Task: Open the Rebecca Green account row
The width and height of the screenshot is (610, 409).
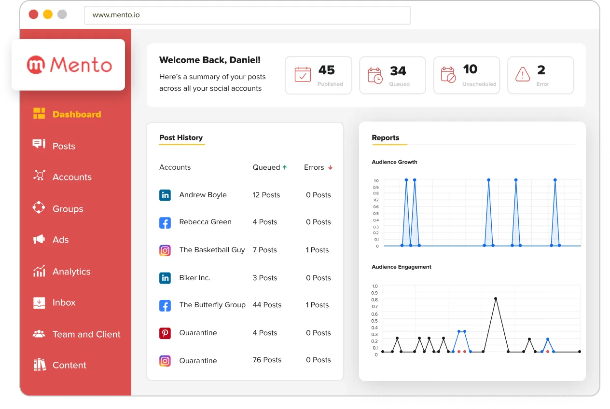Action: pos(205,222)
